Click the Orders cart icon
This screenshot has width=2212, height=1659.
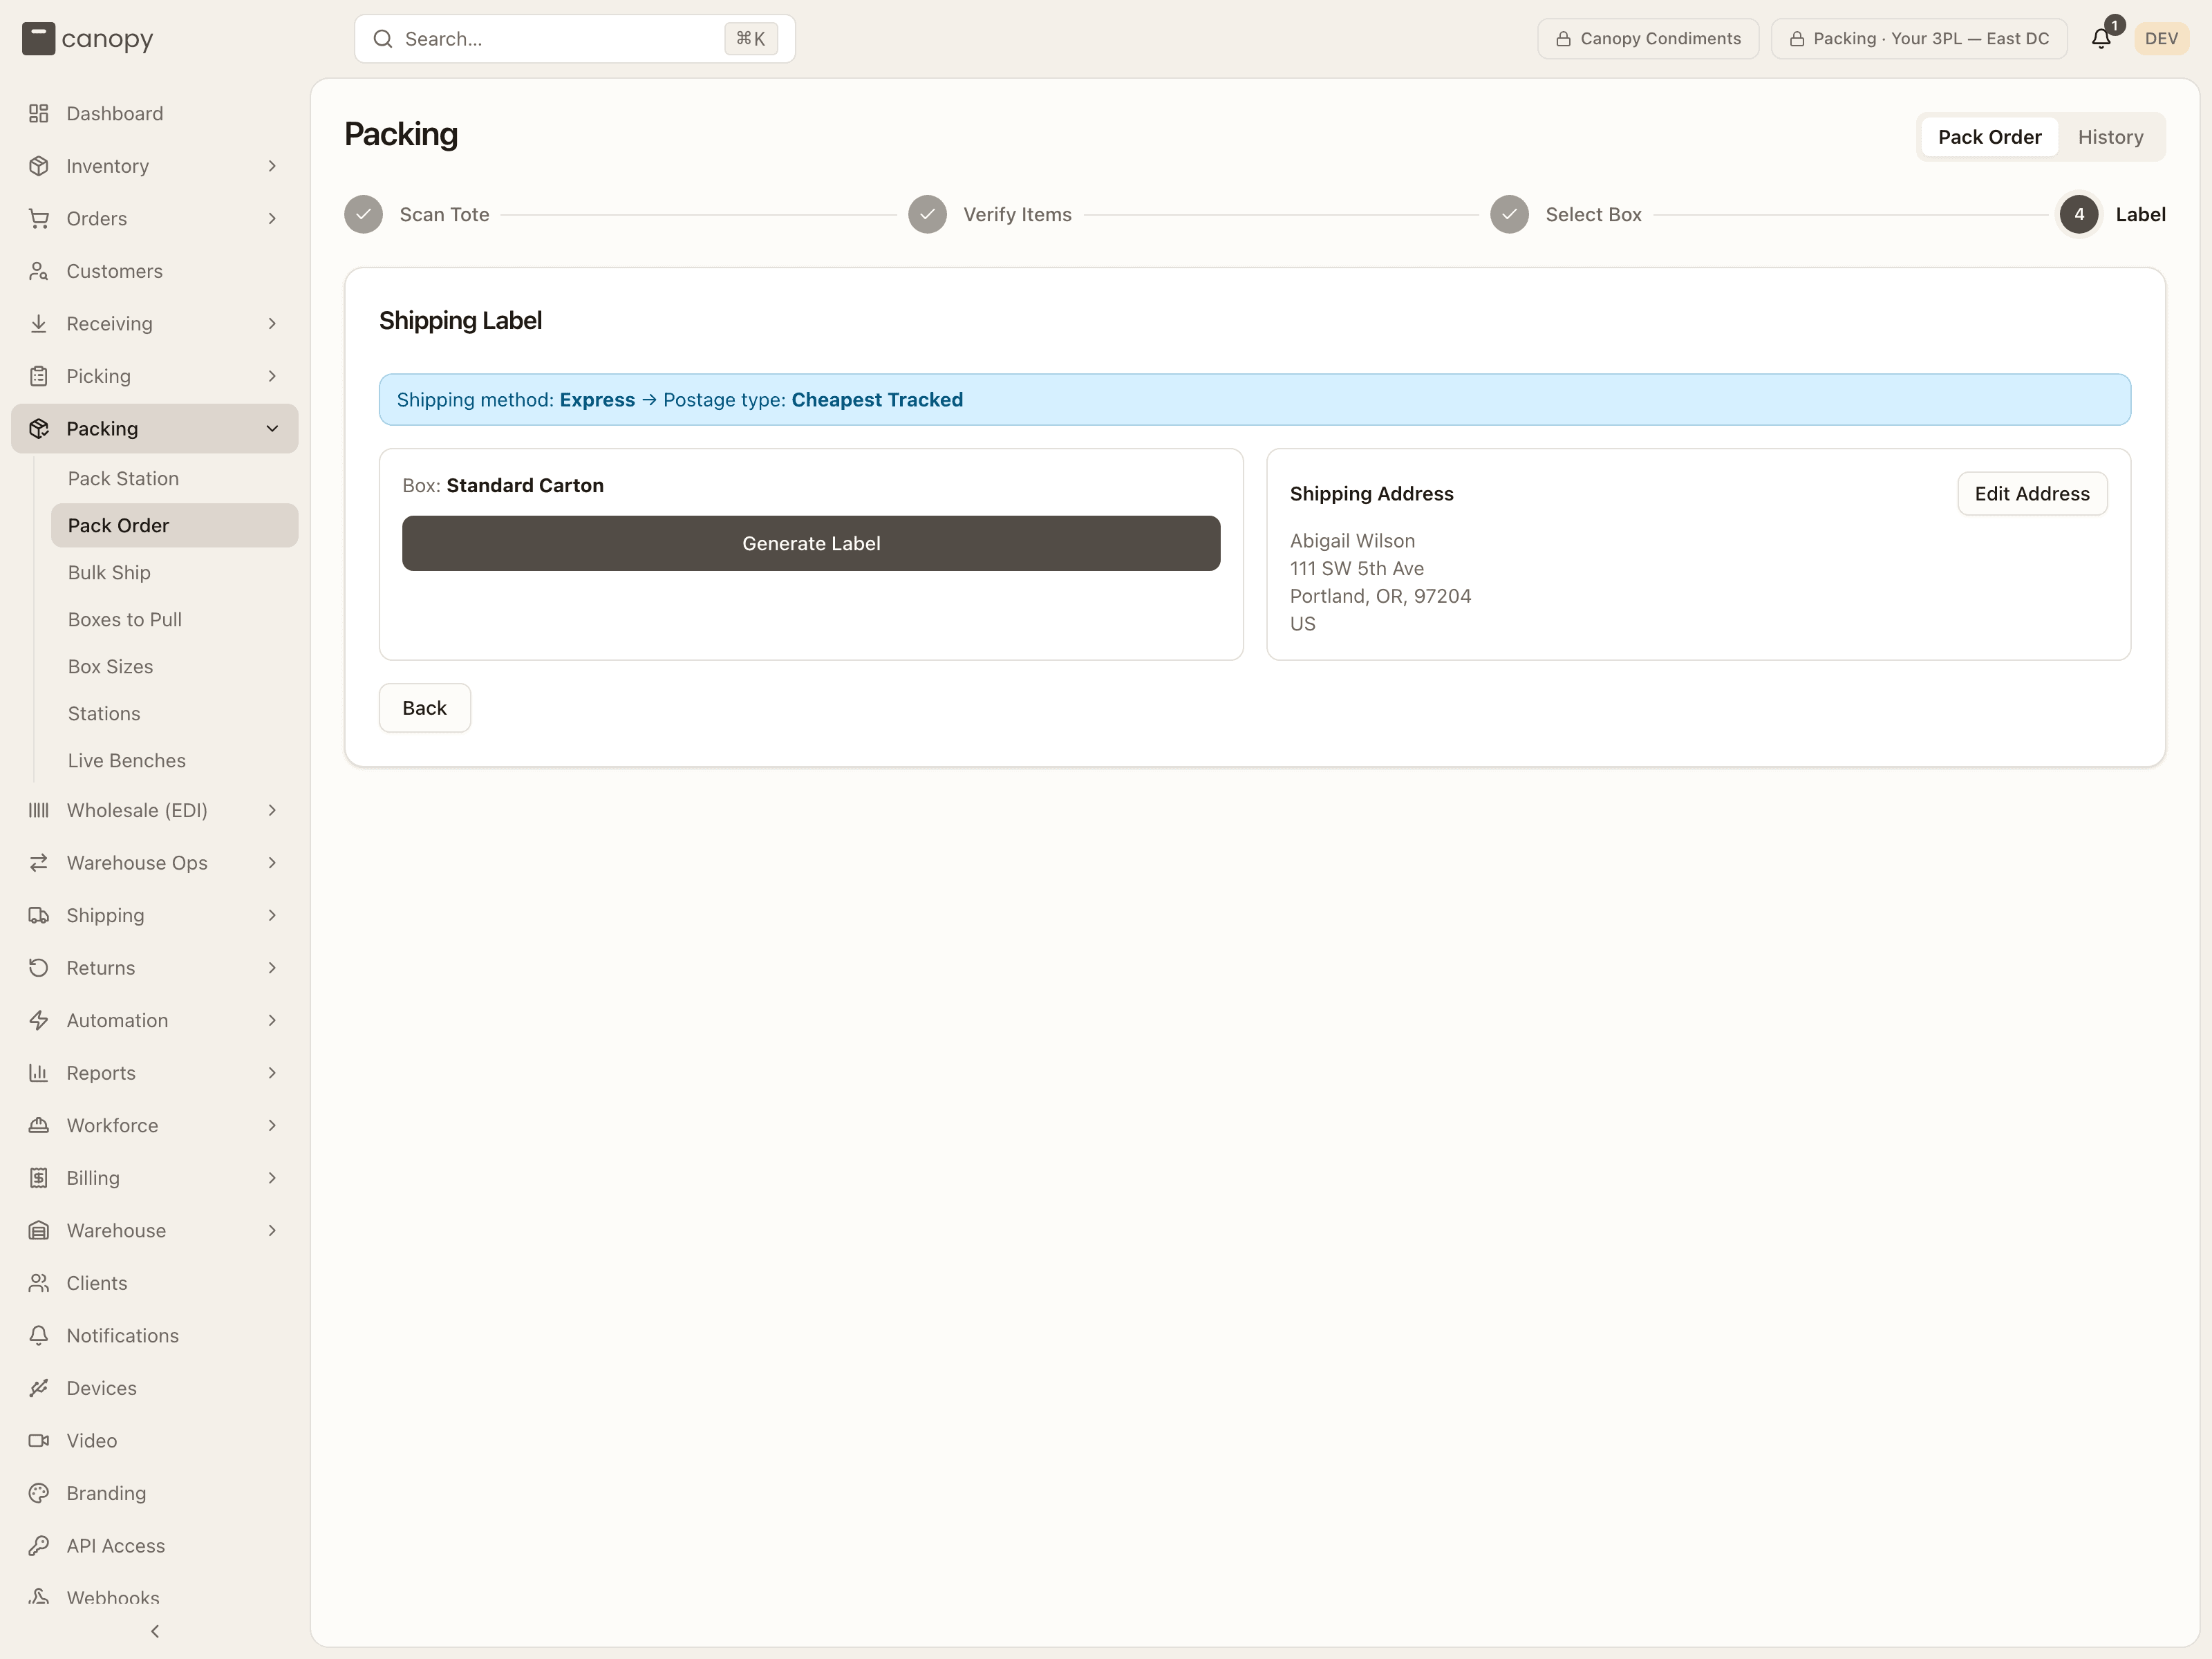point(39,219)
